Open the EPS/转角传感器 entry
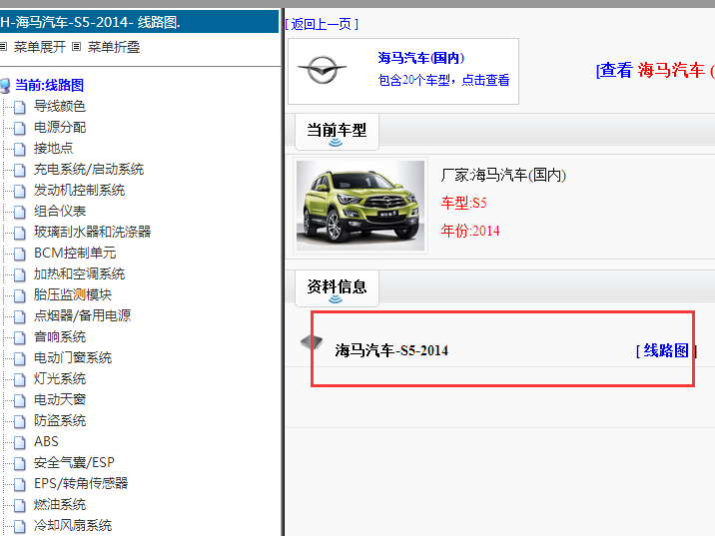Image resolution: width=715 pixels, height=536 pixels. click(81, 483)
